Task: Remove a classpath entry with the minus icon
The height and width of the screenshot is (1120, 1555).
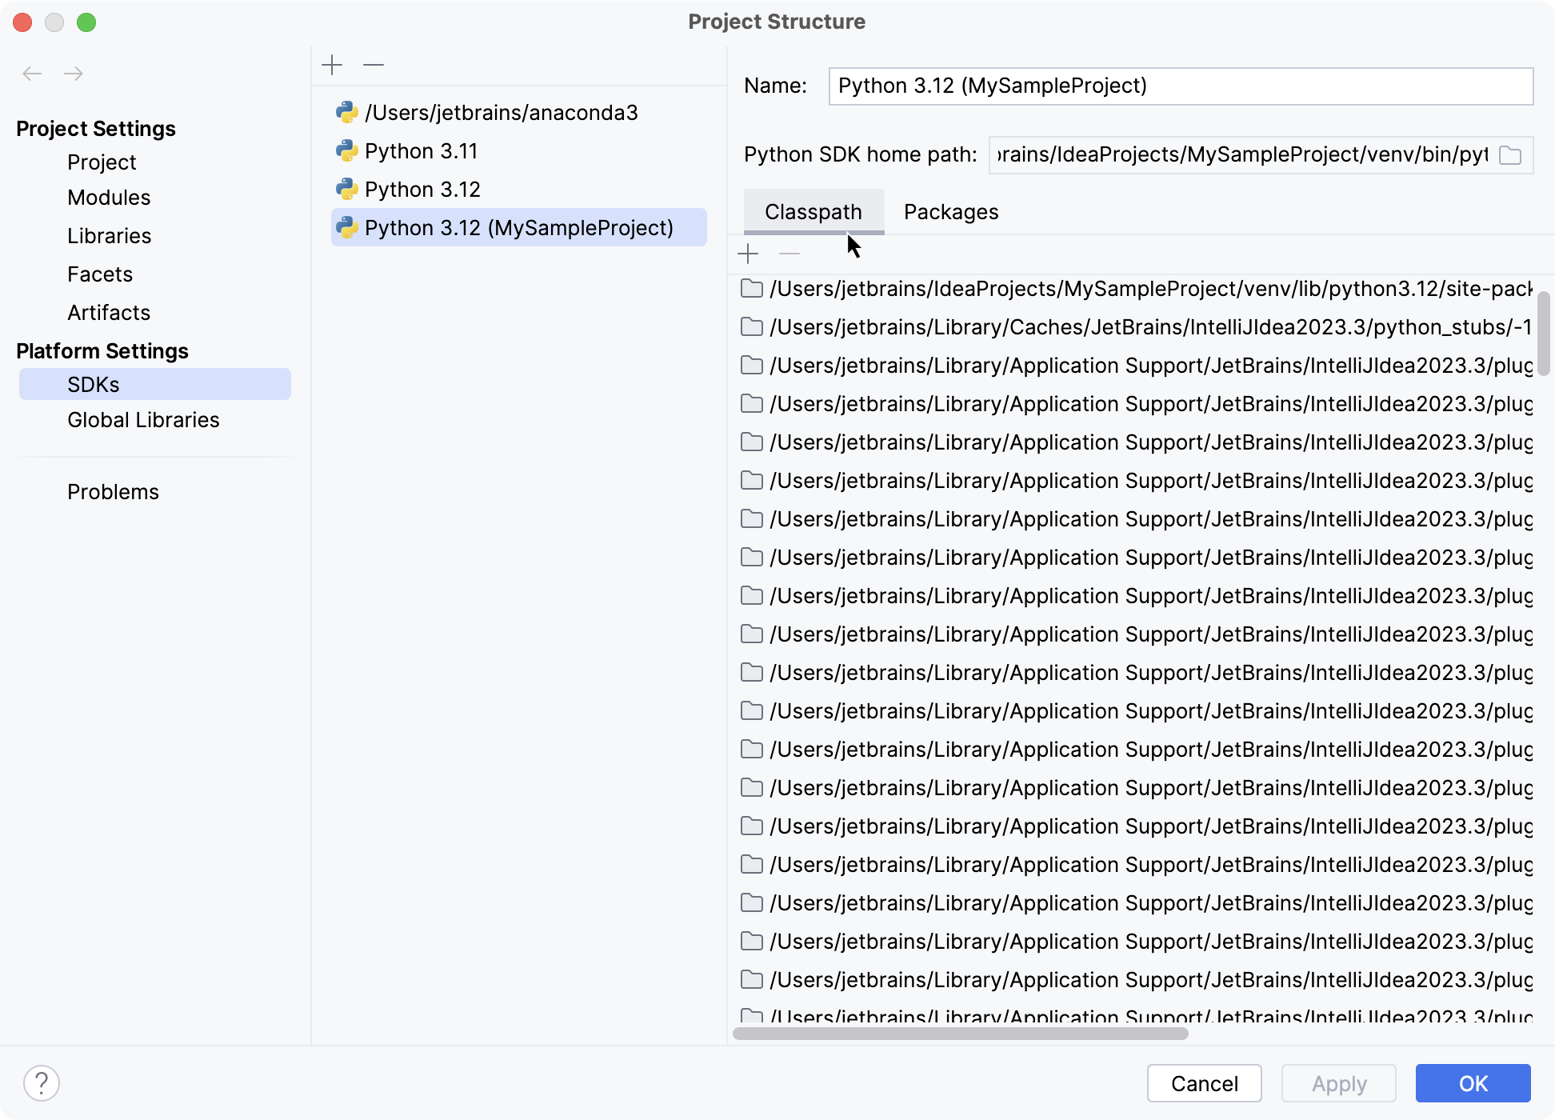Action: pyautogui.click(x=789, y=253)
